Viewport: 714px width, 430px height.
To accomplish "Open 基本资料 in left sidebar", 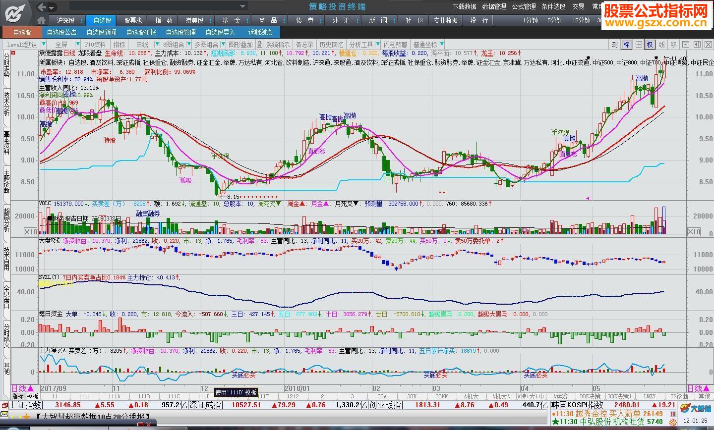I will tap(6, 142).
